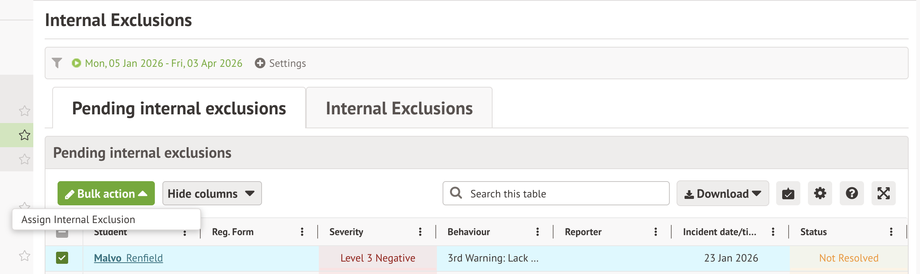Click the calendar check icon button
This screenshot has width=920, height=274.
tap(788, 194)
